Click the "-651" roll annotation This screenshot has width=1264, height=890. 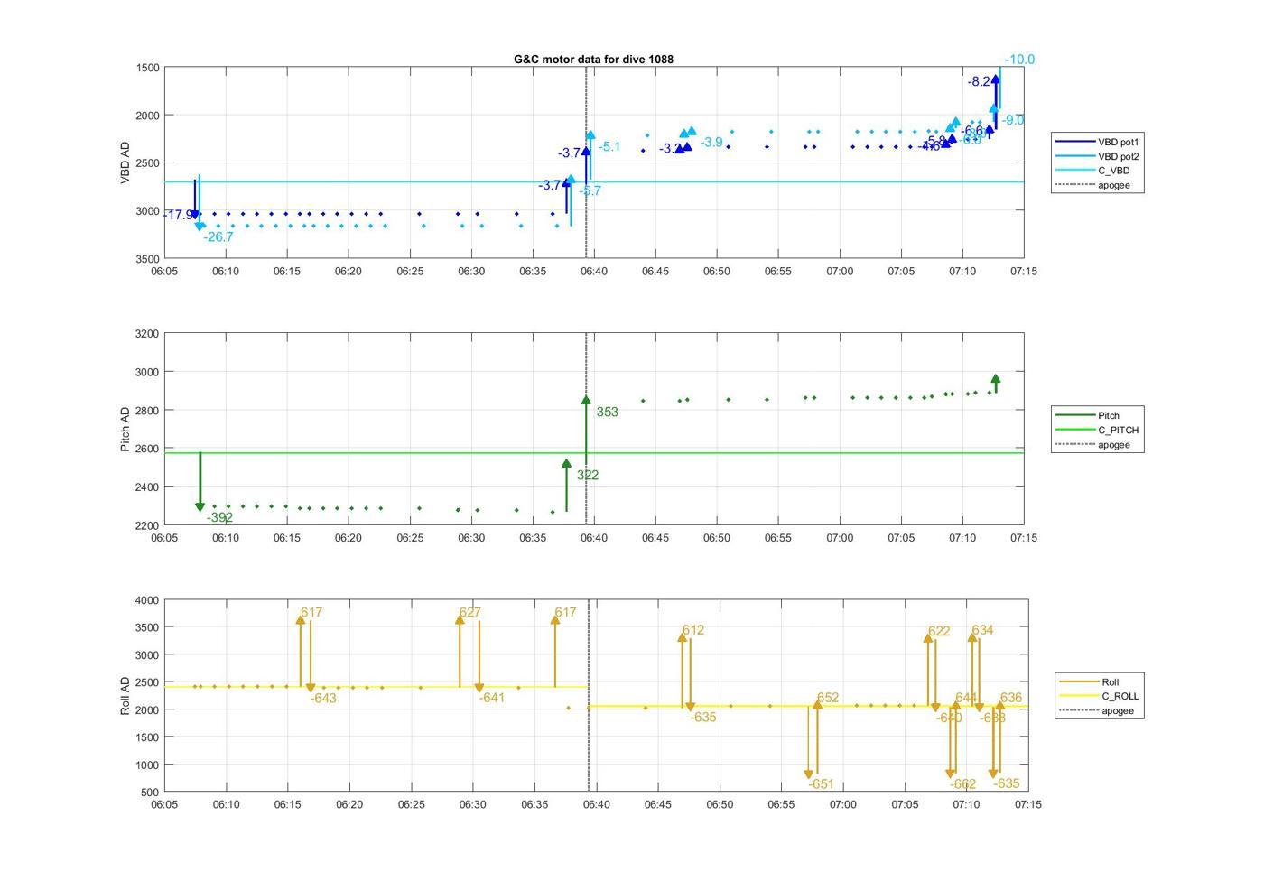821,785
